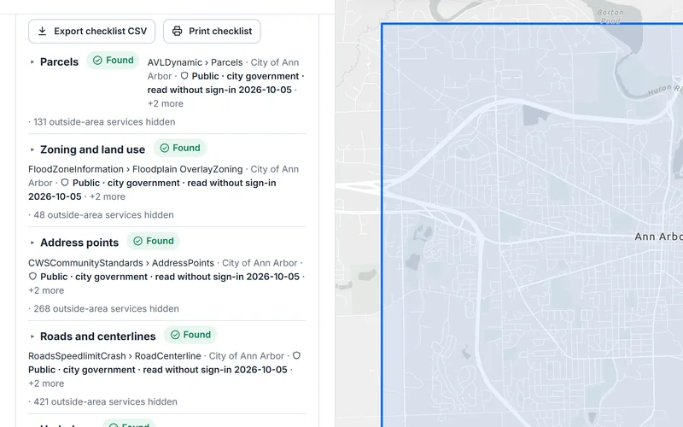Viewport: 683px width, 427px height.
Task: Click '48 outside-area services hidden' text
Action: pos(103,215)
